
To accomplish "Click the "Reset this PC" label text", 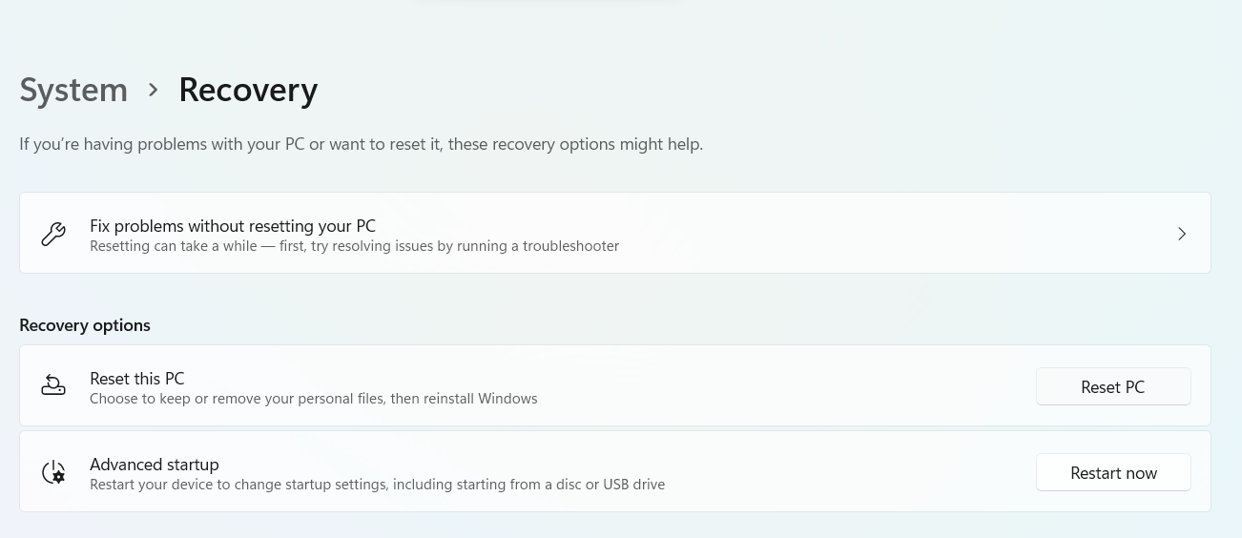I will pos(137,379).
